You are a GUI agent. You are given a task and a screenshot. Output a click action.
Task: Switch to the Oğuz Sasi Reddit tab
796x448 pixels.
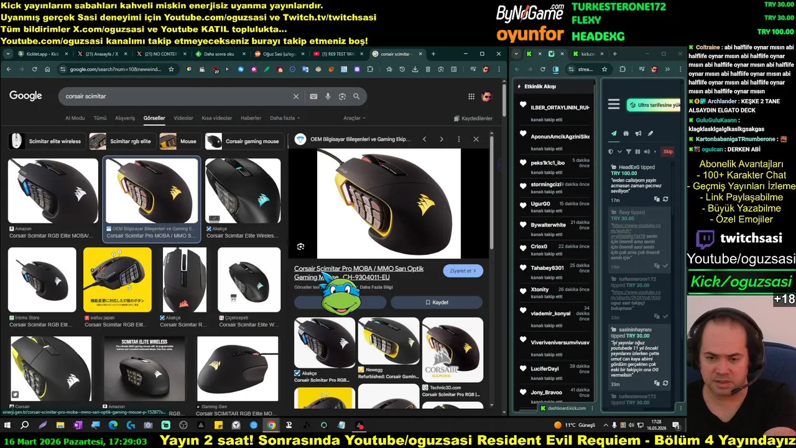(277, 54)
